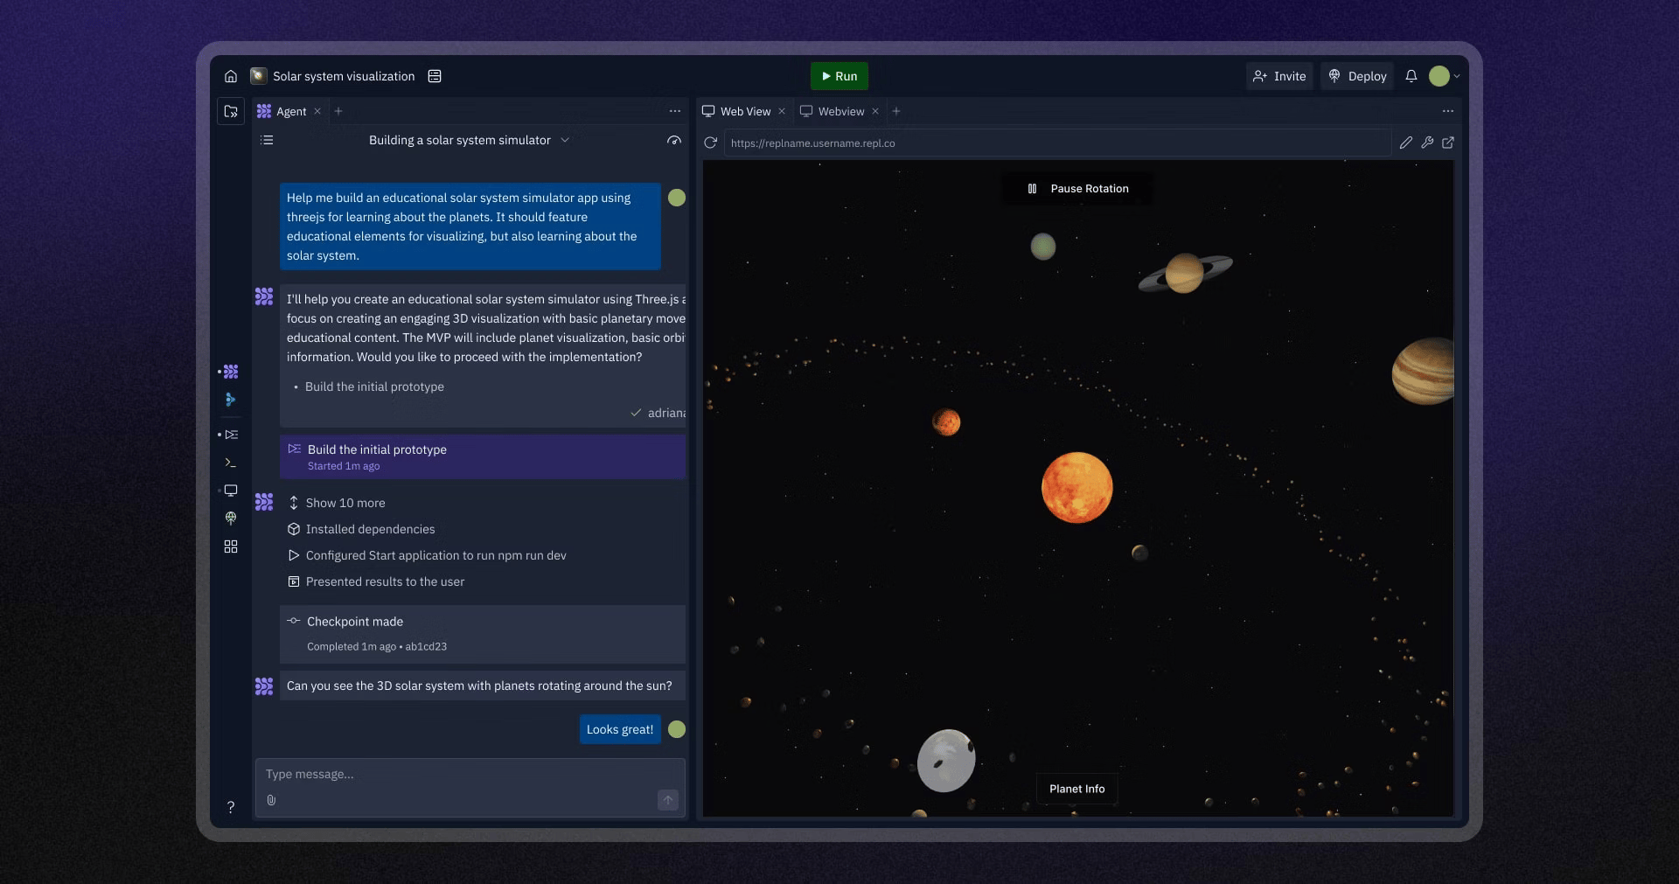
Task: Open the account avatar menu
Action: 1441,76
